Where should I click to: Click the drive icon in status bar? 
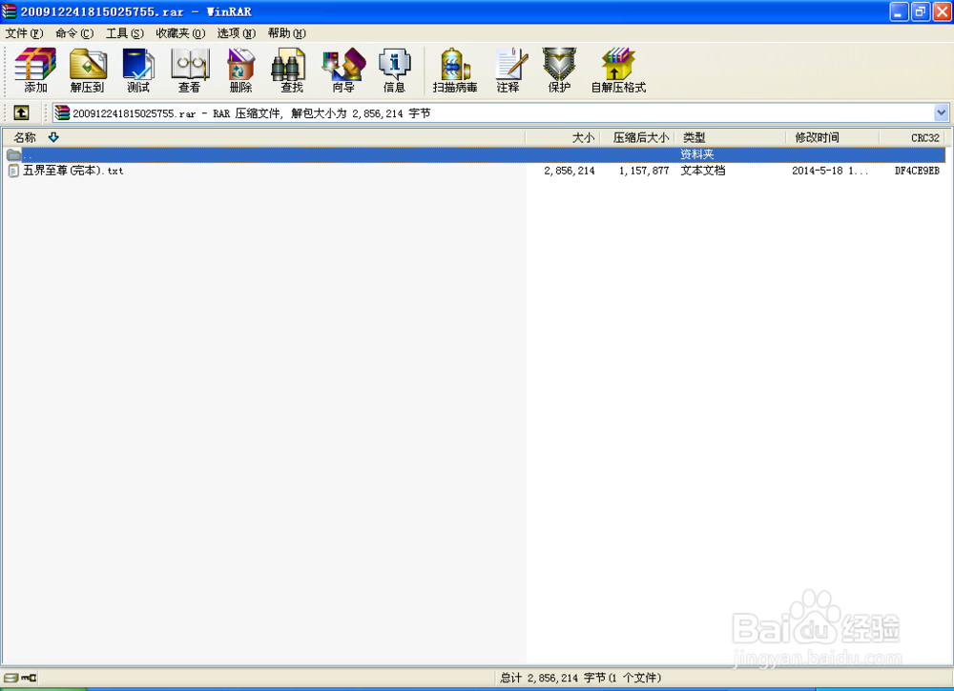pyautogui.click(x=10, y=678)
